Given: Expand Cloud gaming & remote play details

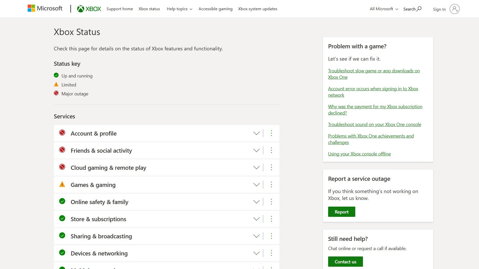Looking at the screenshot, I should click(x=256, y=167).
